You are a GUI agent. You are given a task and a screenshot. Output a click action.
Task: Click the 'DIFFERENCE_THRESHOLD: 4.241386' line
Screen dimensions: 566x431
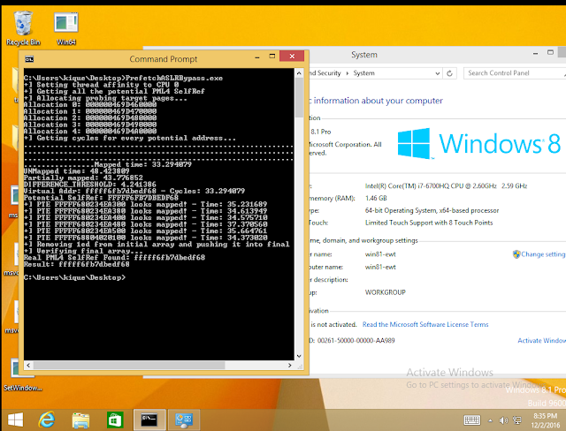(x=90, y=185)
